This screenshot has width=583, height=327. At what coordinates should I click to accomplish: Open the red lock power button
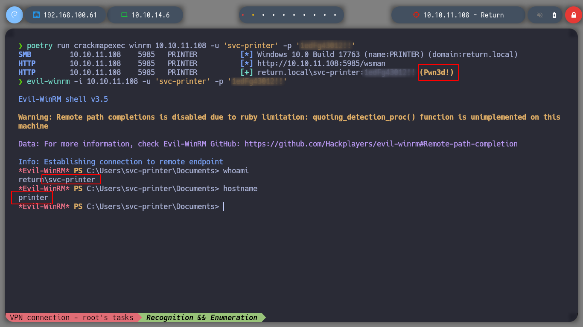coord(574,15)
